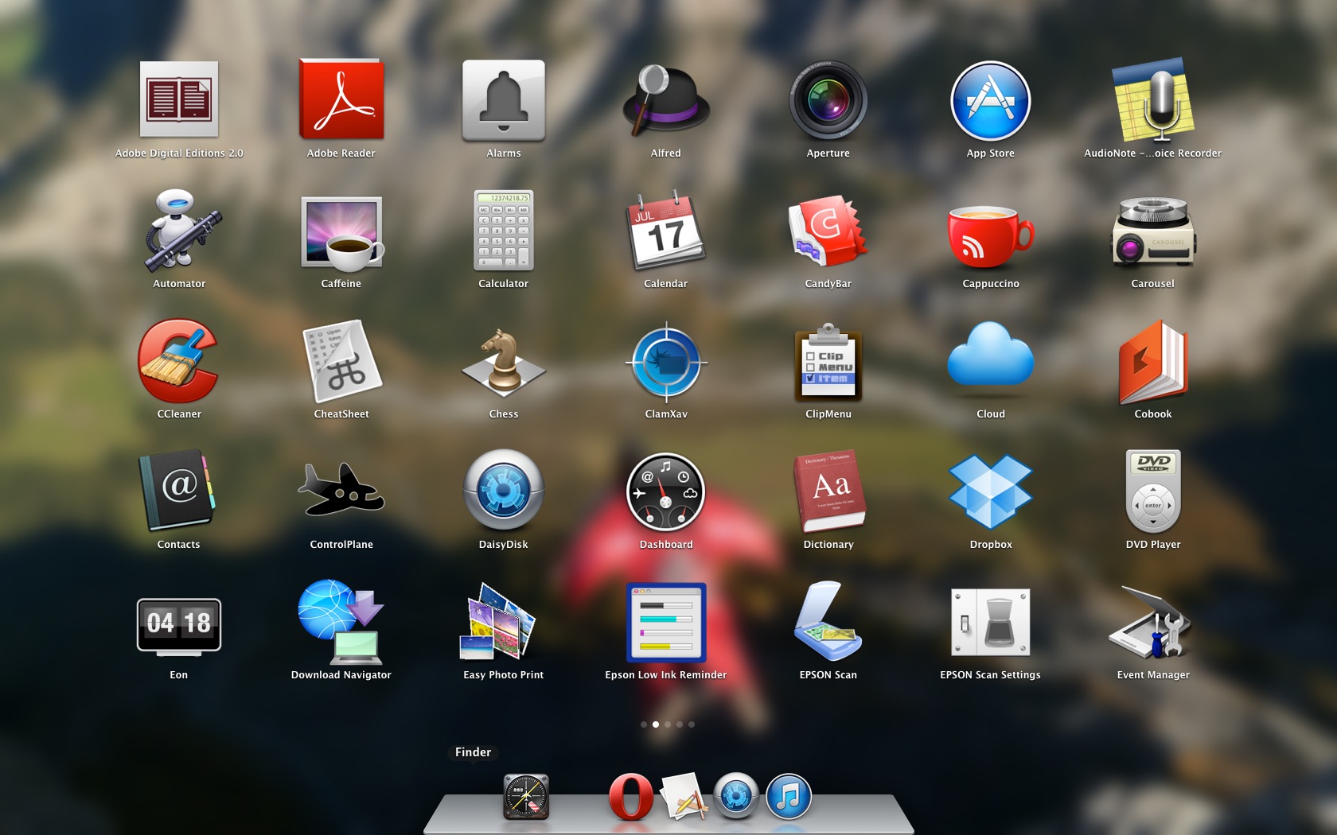The image size is (1337, 835).
Task: Start the Chess game
Action: 504,361
